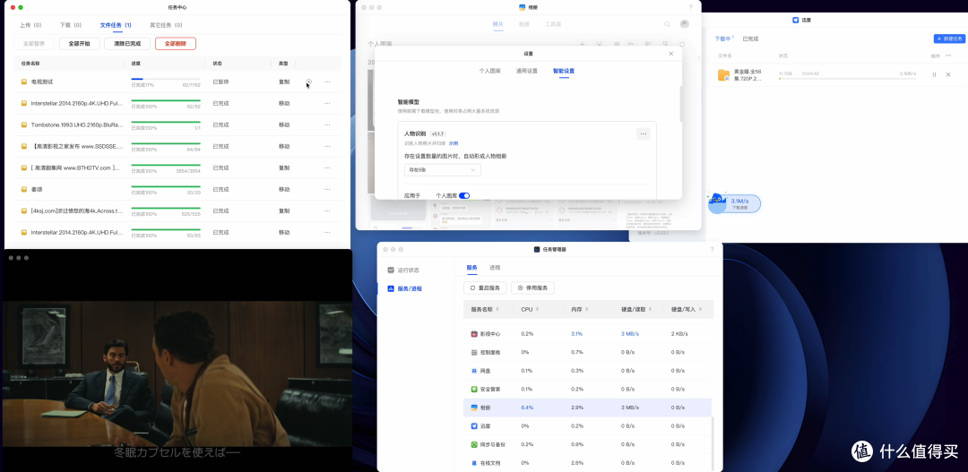Open the 通用设置 tab in settings

(527, 71)
